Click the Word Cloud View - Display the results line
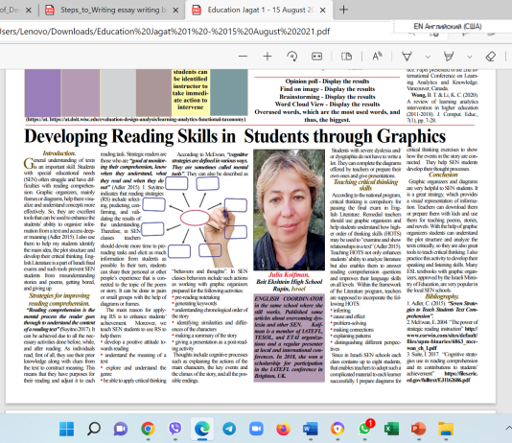 pyautogui.click(x=327, y=105)
